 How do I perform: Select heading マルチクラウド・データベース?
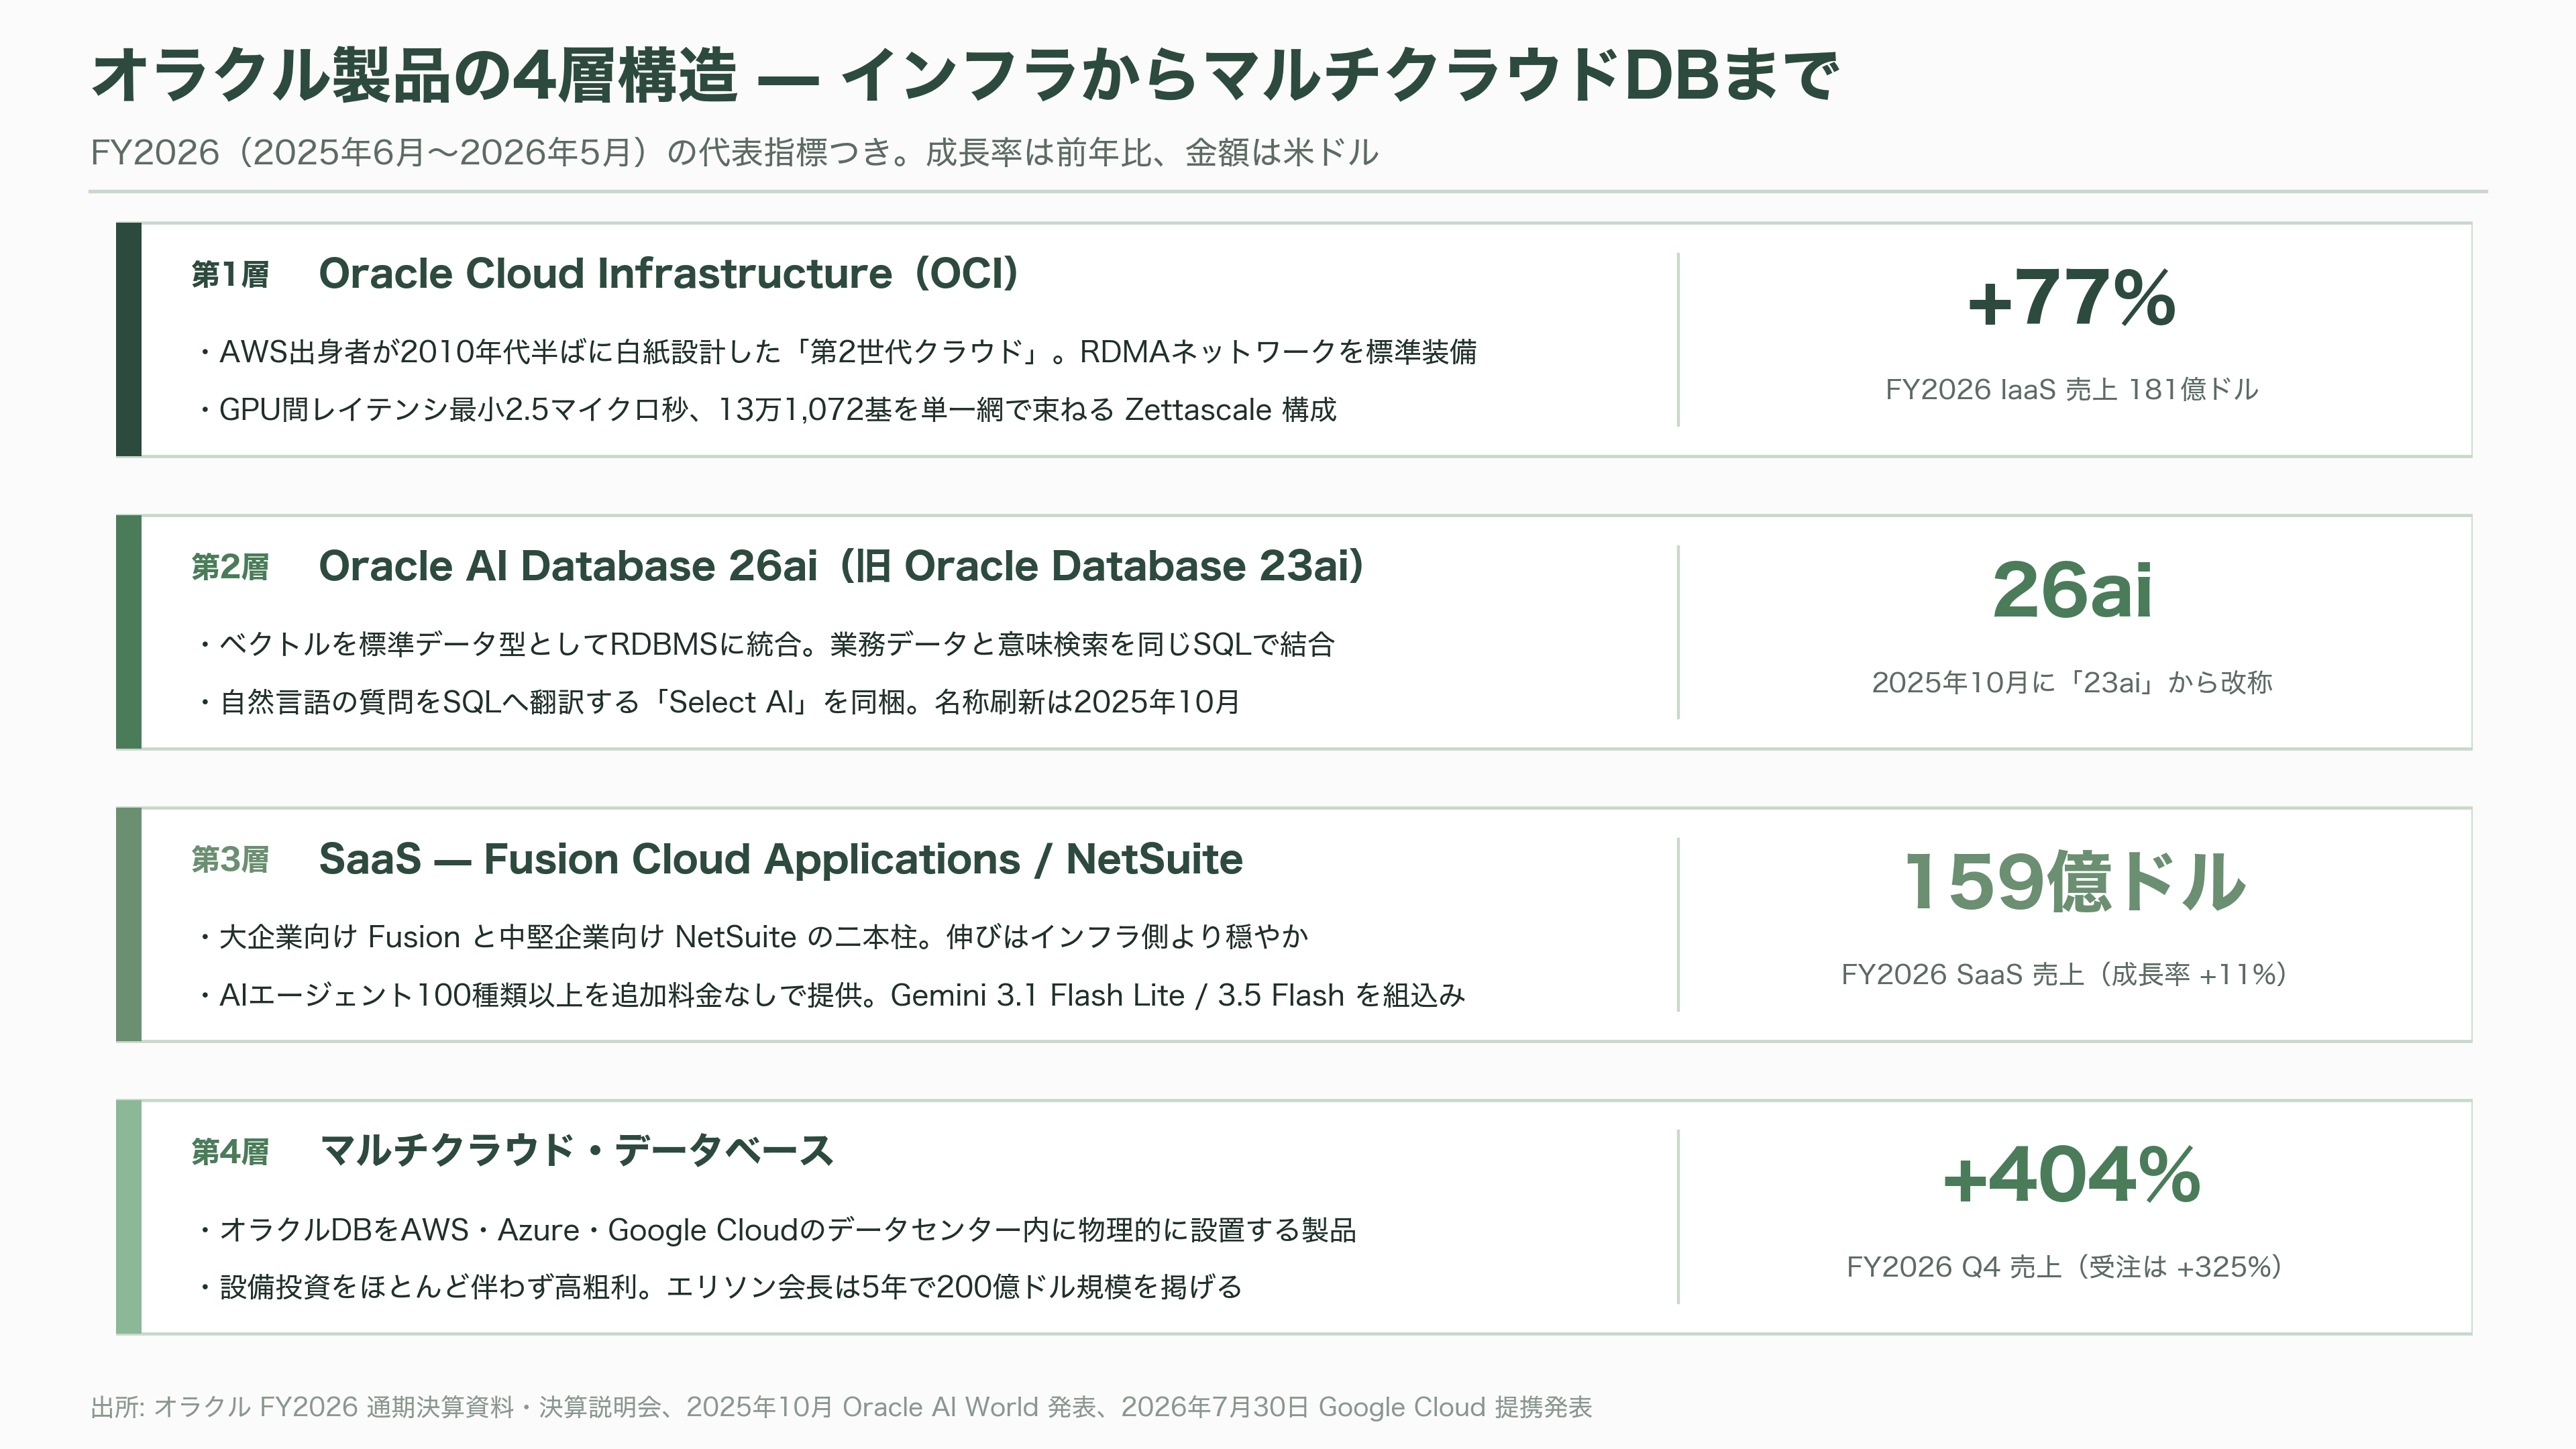[x=576, y=1151]
